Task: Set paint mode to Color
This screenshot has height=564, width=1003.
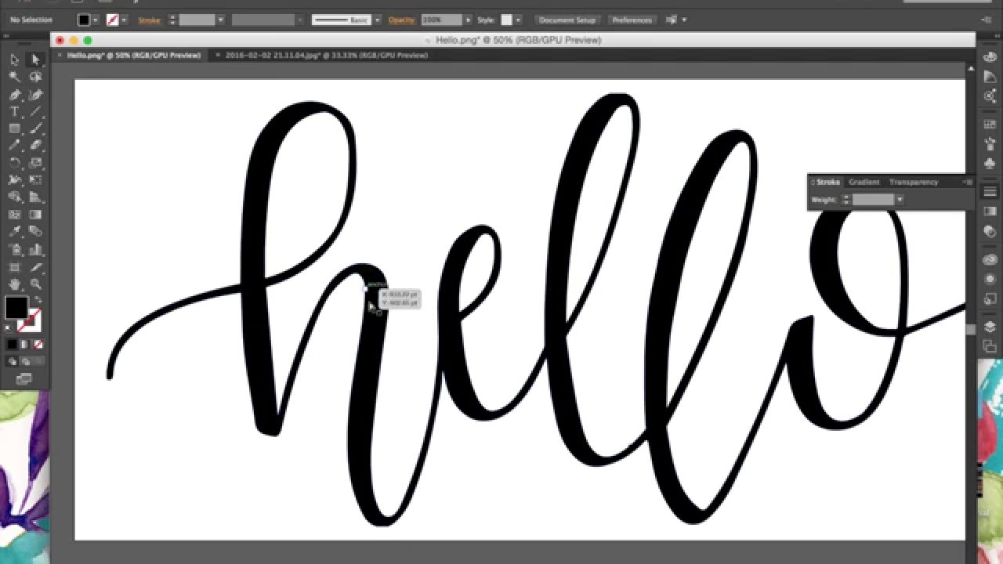Action: [x=13, y=344]
